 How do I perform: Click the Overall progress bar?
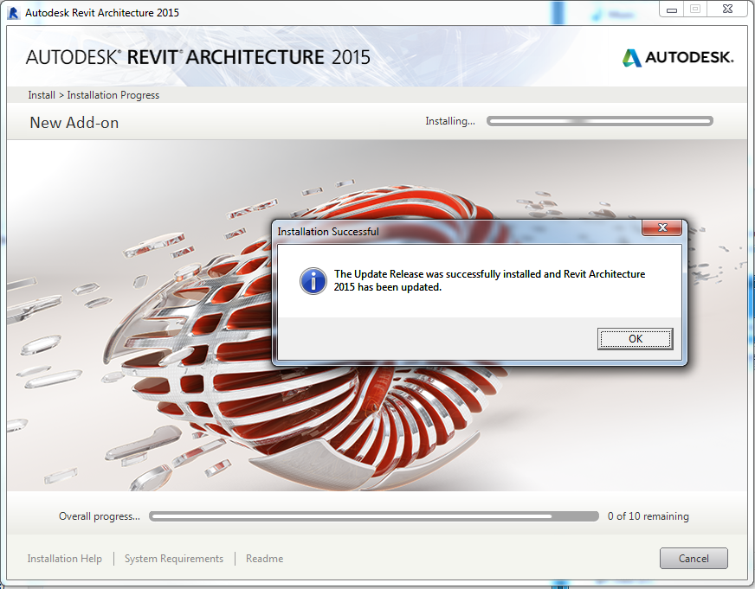372,516
